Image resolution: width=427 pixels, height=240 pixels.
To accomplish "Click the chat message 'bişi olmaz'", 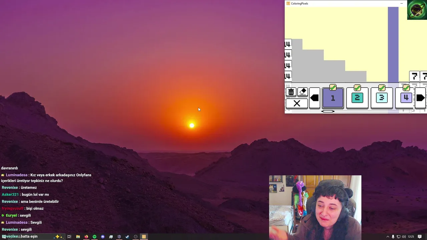I will [35, 209].
